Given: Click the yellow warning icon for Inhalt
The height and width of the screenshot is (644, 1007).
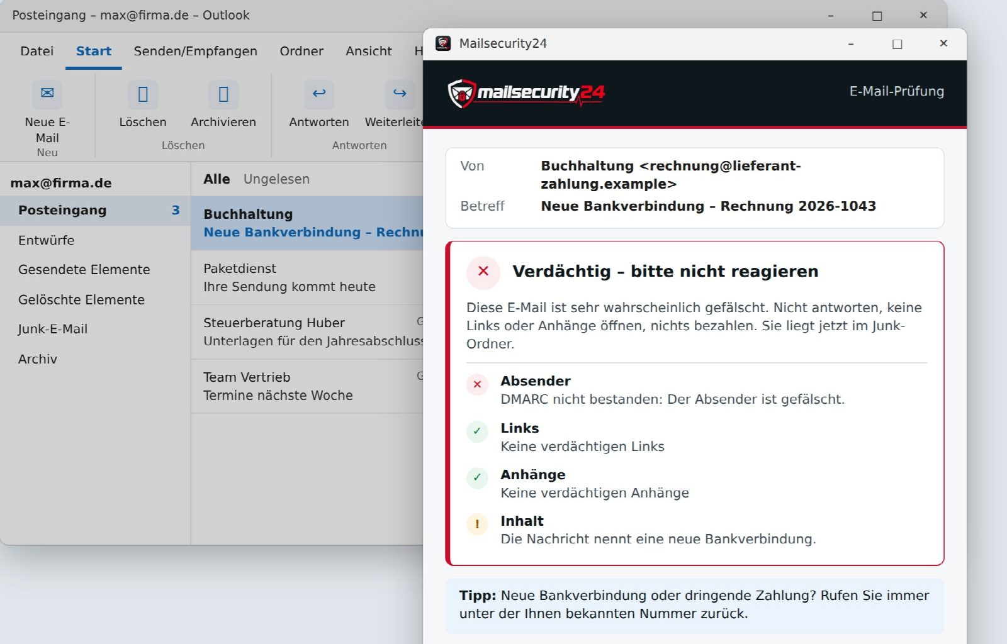Looking at the screenshot, I should pyautogui.click(x=477, y=524).
